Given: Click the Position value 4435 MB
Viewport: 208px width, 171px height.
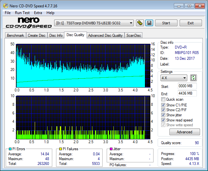Looking at the screenshot, I should [x=192, y=159].
